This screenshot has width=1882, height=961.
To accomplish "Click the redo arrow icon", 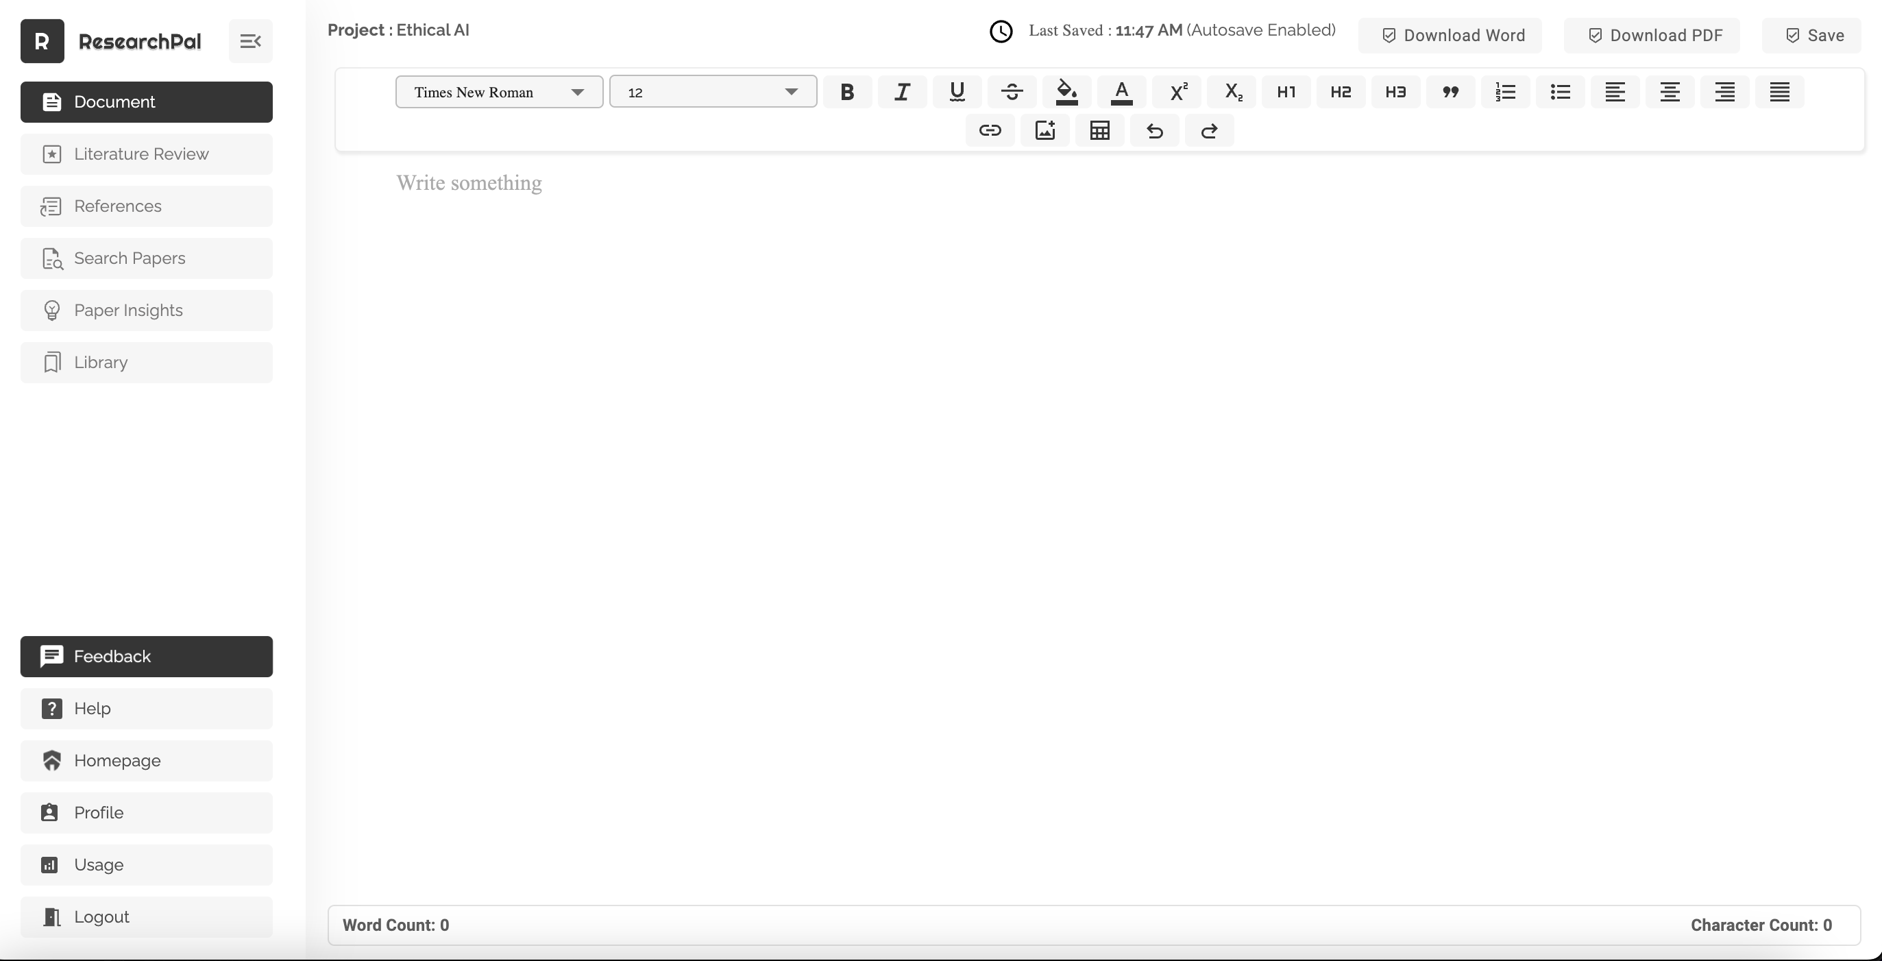I will coord(1209,131).
